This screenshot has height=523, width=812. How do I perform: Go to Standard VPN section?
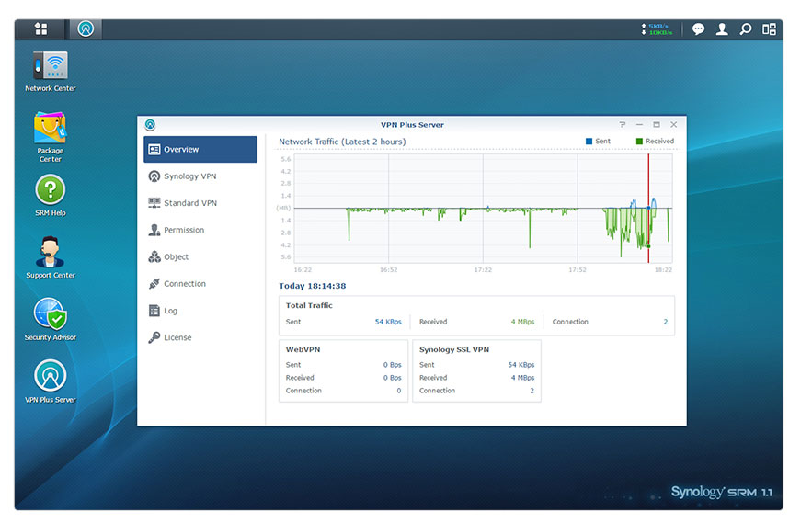coord(200,203)
